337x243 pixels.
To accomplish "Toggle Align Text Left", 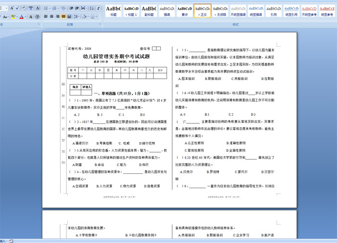I will (x=46, y=16).
